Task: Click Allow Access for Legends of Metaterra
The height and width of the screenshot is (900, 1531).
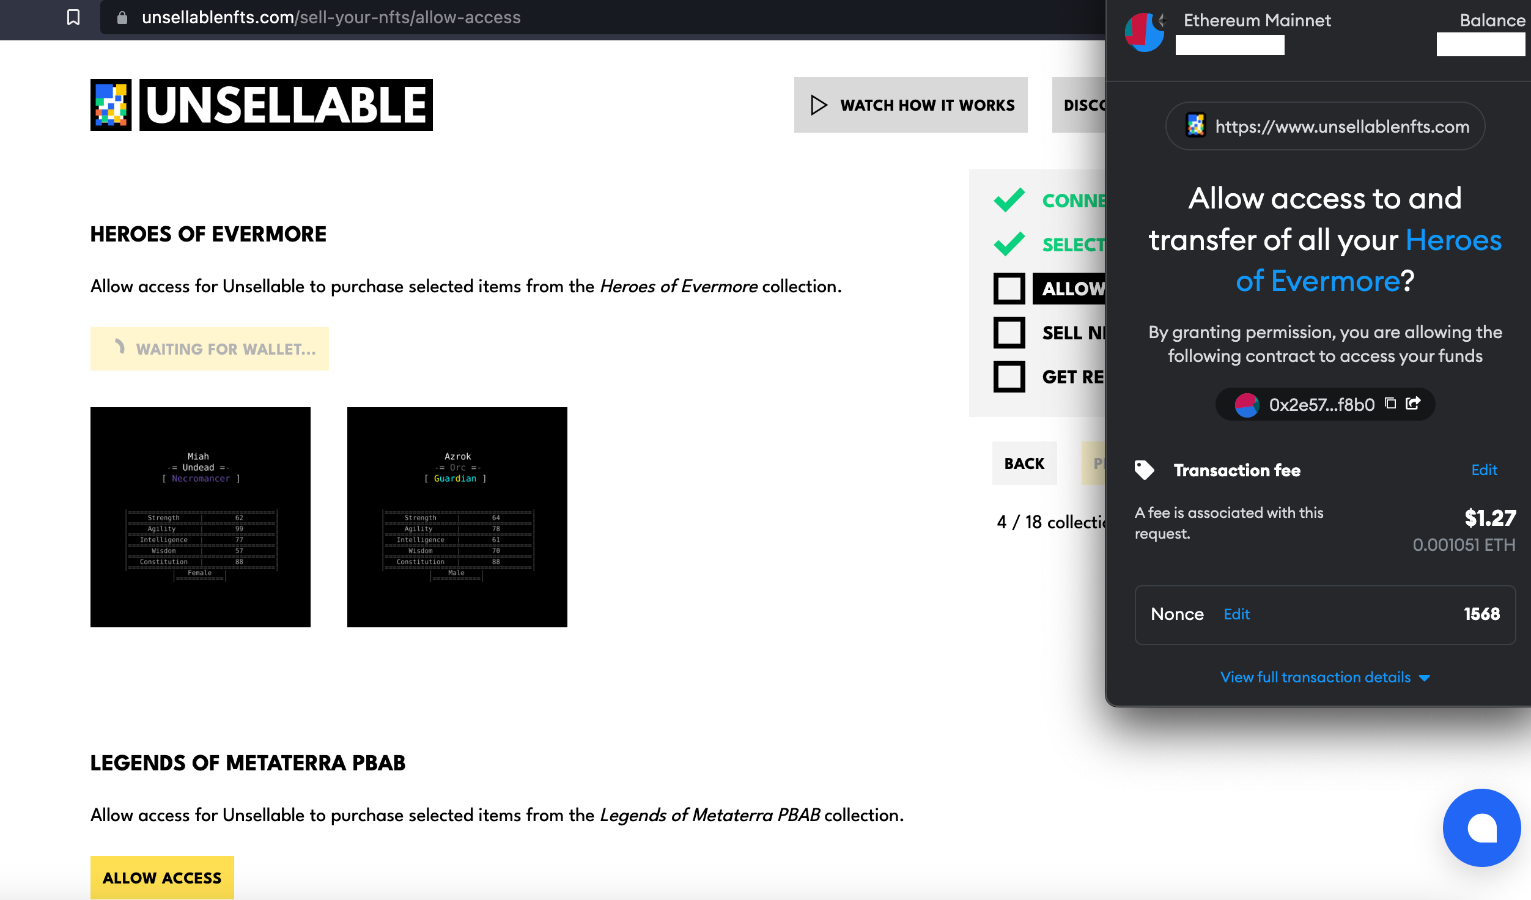Action: point(162,877)
